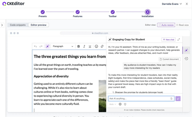Toggle web search globe icon
Screen dimensions: 192x117
(x=120, y=104)
